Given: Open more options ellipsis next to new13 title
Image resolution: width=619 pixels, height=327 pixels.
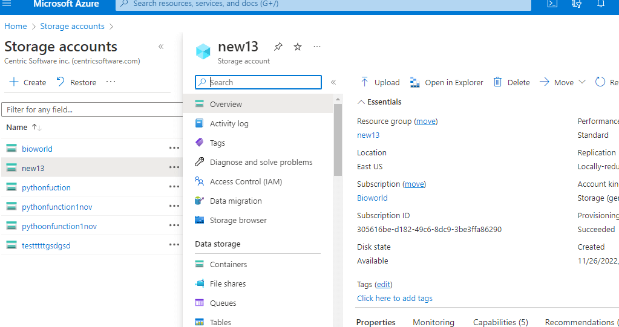Looking at the screenshot, I should pos(317,47).
